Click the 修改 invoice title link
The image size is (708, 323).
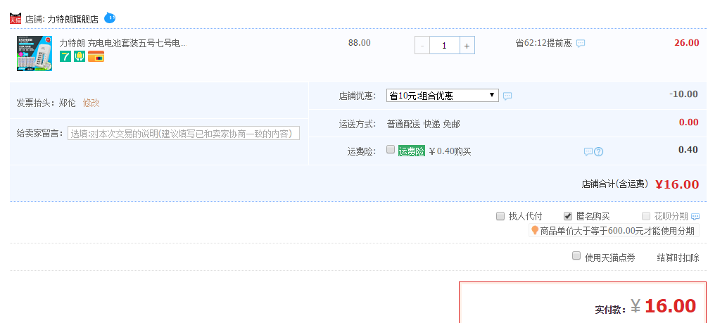point(91,103)
